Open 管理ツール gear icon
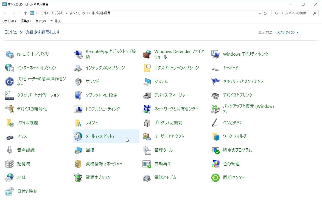The width and height of the screenshot is (322, 215). click(147, 150)
